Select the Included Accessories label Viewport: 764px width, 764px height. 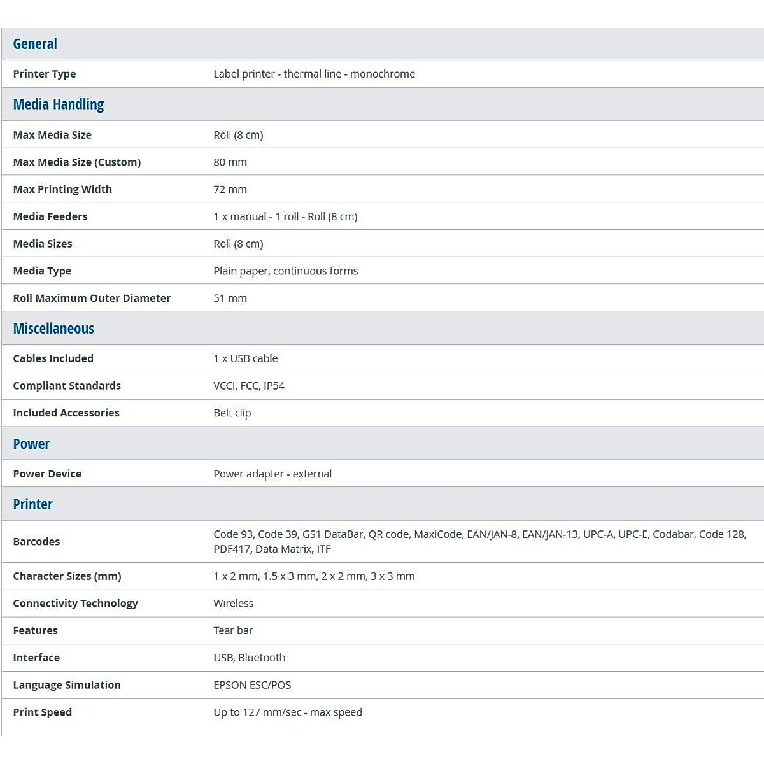(66, 413)
